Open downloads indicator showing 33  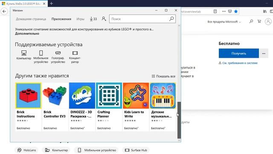coord(93,19)
